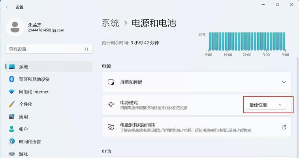
Task: Select the 屏幕和睡眠 screen moon icon
Action: [111, 82]
